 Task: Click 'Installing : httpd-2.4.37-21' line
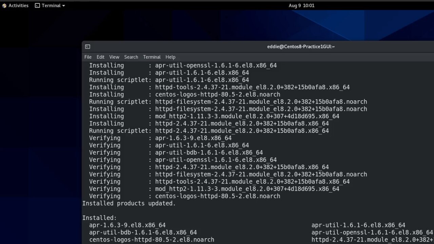click(x=209, y=124)
